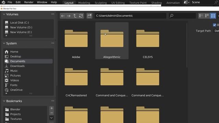219x123 pixels.
Task: Go back to previous folder
Action: point(63,16)
